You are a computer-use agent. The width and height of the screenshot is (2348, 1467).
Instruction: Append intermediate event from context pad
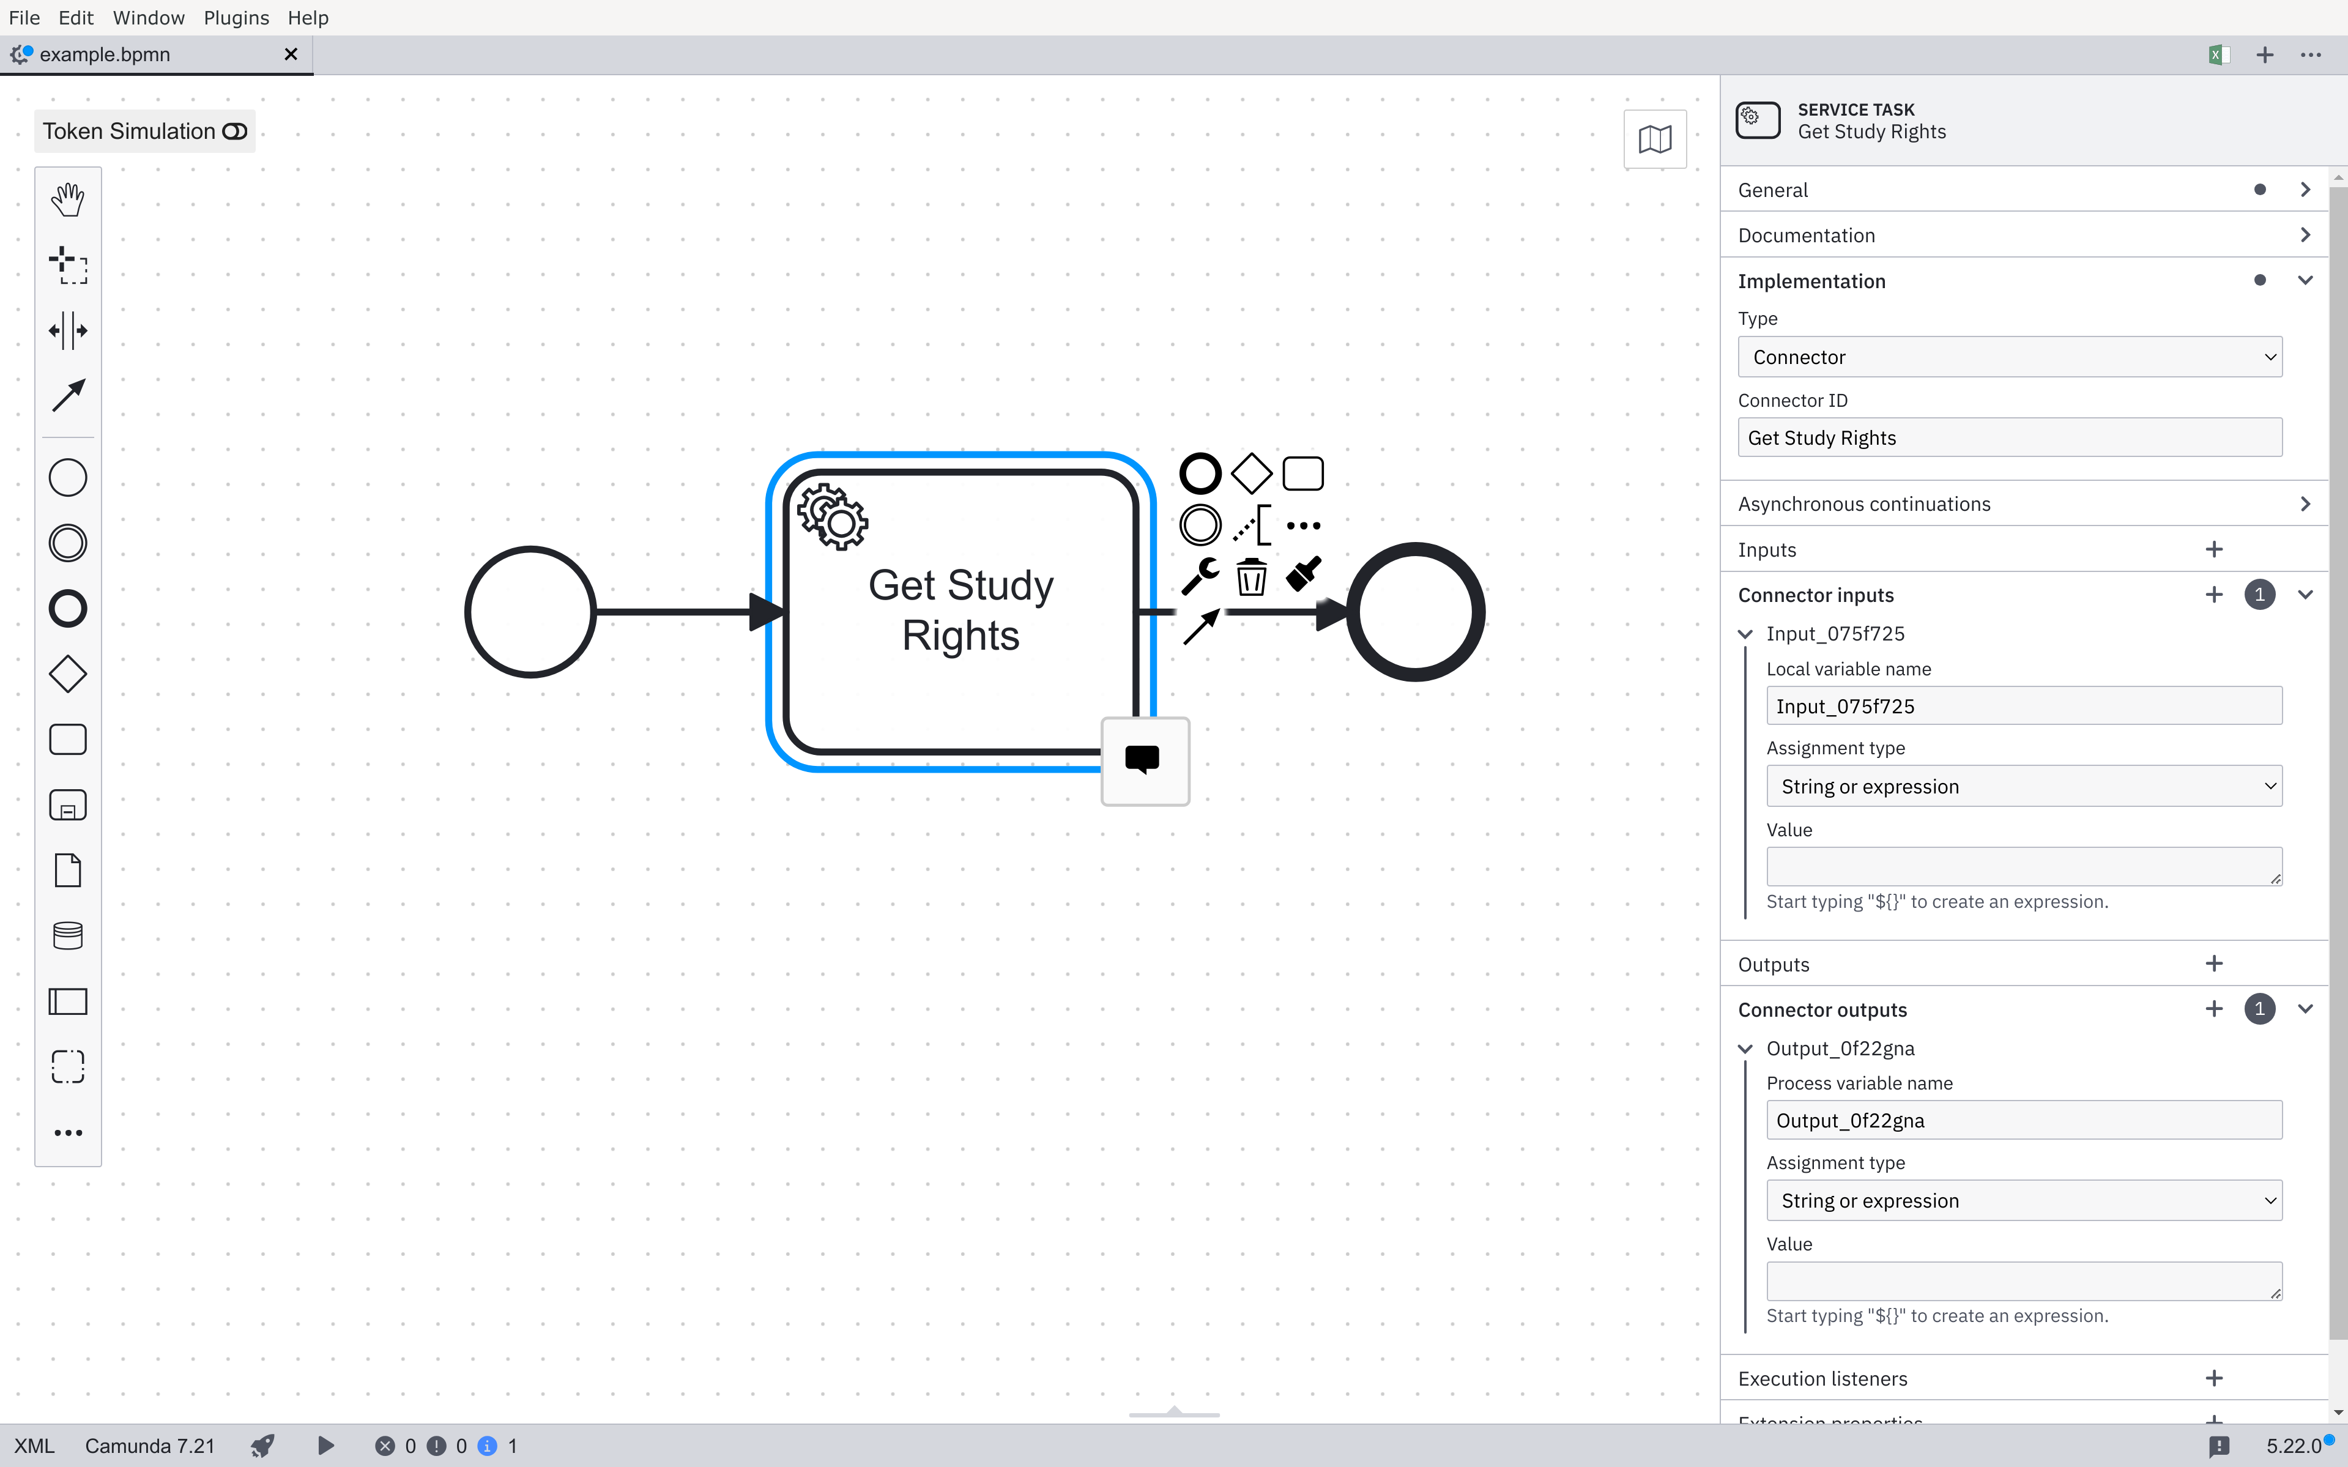(1200, 525)
